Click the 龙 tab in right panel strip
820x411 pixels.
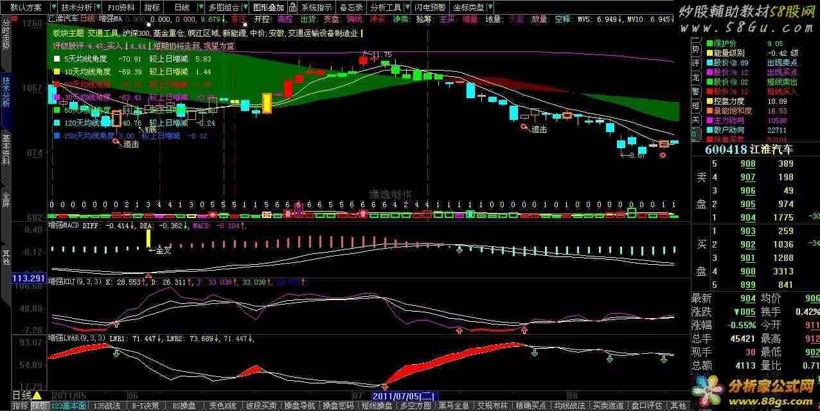[x=695, y=77]
